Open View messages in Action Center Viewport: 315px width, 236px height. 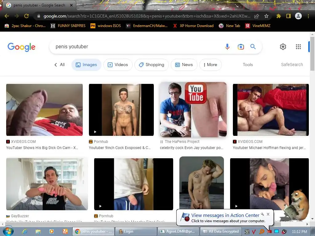225,215
